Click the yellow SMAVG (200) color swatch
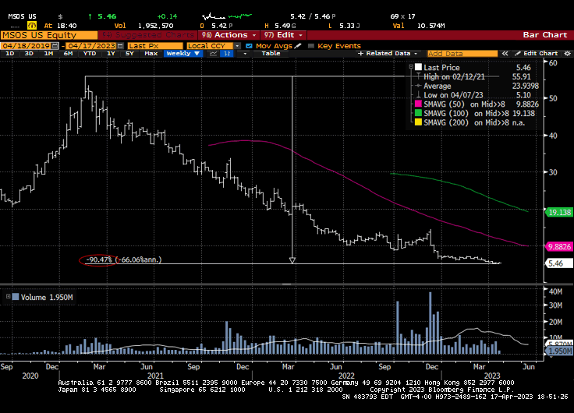 418,122
